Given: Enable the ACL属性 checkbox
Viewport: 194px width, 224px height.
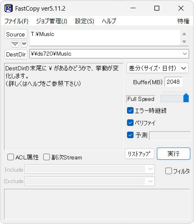Looking at the screenshot, I should (x=11, y=157).
